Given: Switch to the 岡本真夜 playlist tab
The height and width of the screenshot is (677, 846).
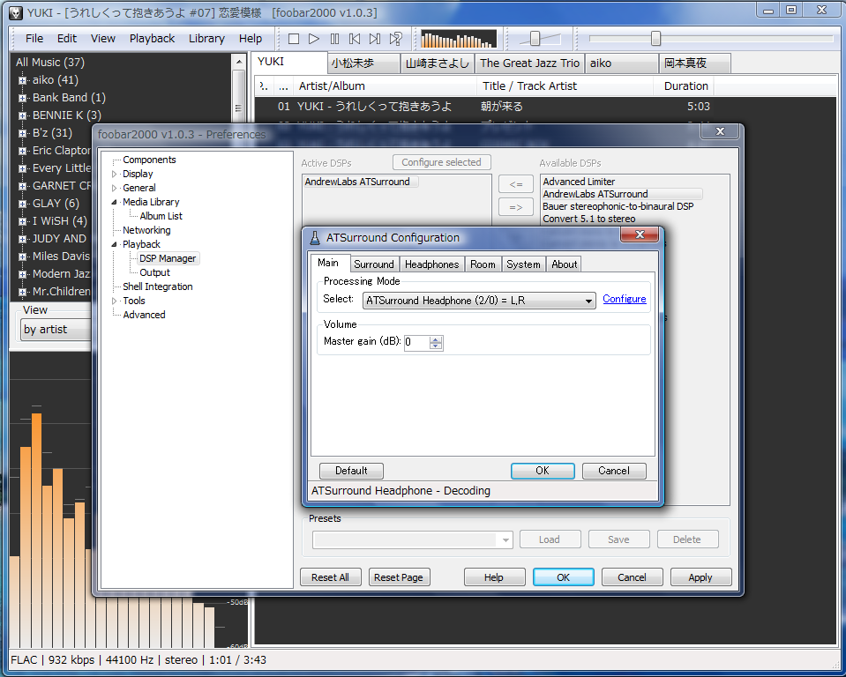Looking at the screenshot, I should 695,63.
